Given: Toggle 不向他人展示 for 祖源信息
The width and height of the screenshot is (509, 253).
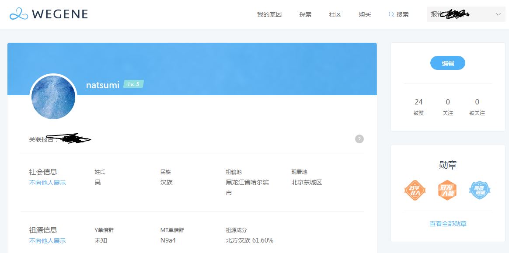Looking at the screenshot, I should [x=47, y=241].
